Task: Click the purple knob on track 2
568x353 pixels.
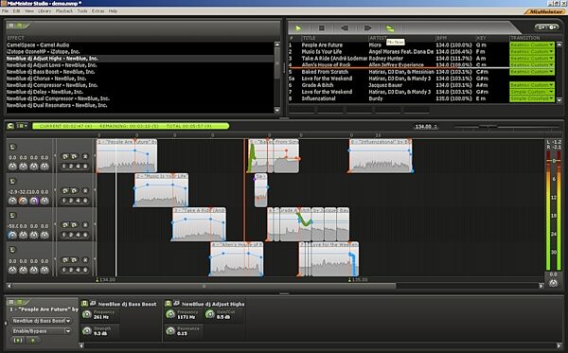Action: (34, 201)
